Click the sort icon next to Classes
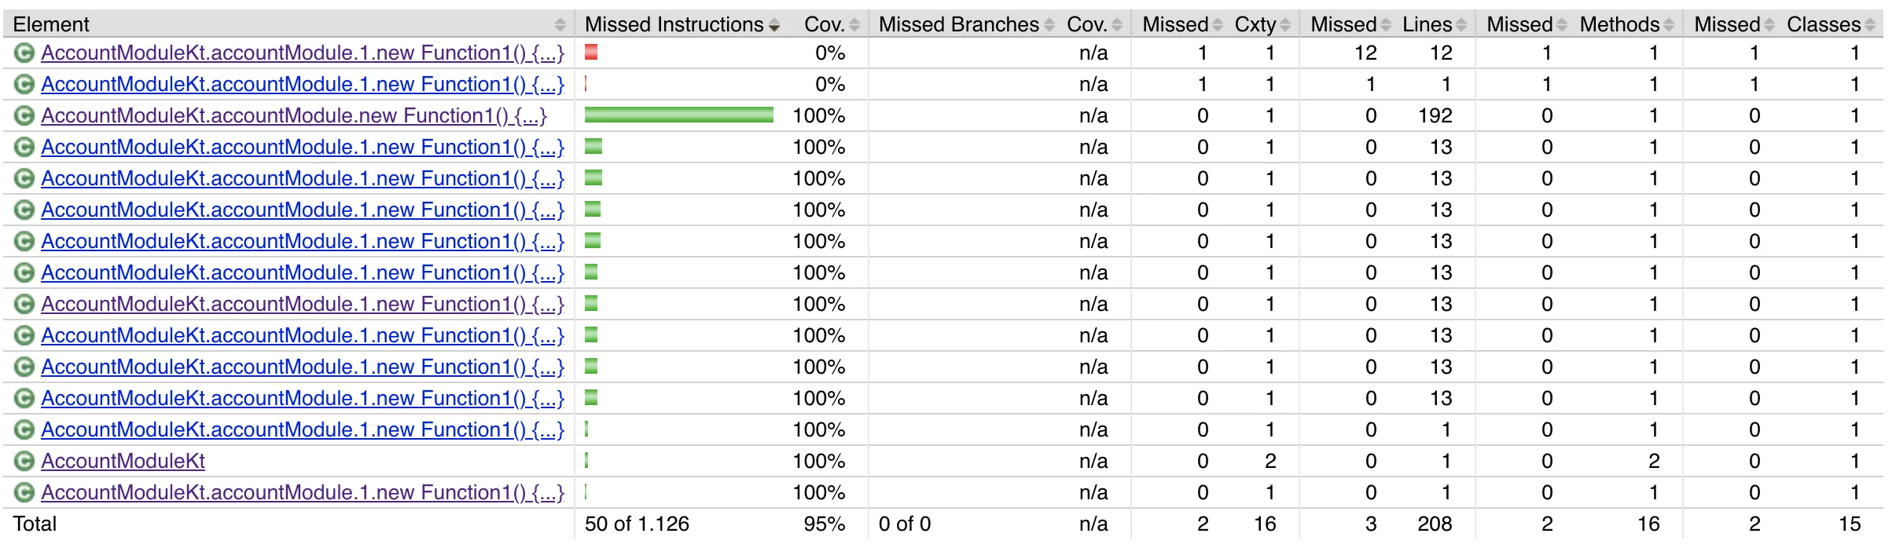The image size is (1896, 548). pyautogui.click(x=1870, y=25)
